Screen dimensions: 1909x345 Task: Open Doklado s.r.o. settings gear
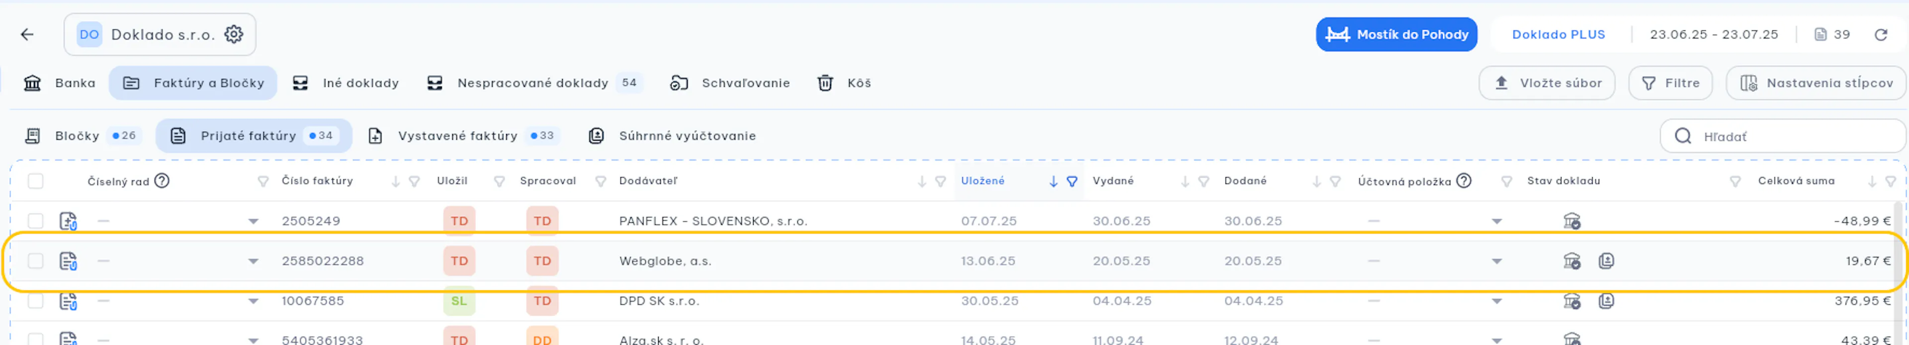234,35
